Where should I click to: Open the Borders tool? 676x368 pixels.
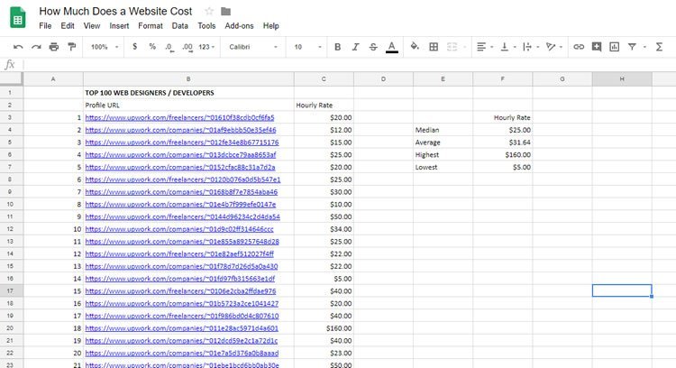pos(434,47)
